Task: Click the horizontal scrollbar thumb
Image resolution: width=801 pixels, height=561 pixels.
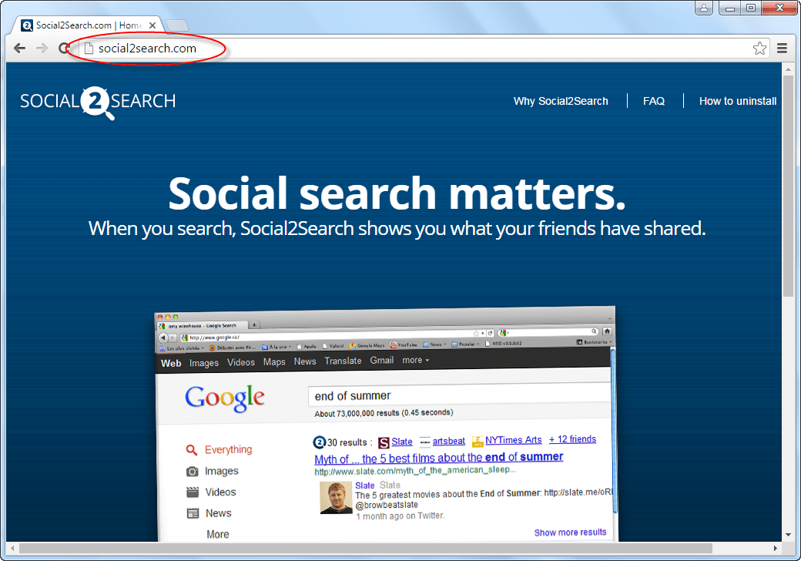Action: [366, 548]
